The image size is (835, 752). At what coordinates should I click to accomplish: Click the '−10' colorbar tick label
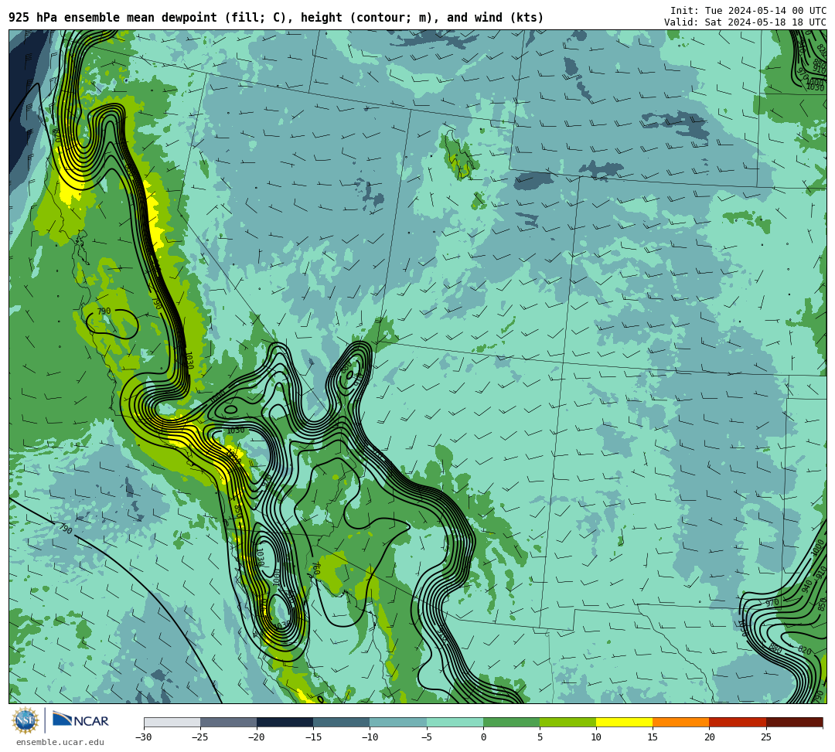click(x=370, y=737)
